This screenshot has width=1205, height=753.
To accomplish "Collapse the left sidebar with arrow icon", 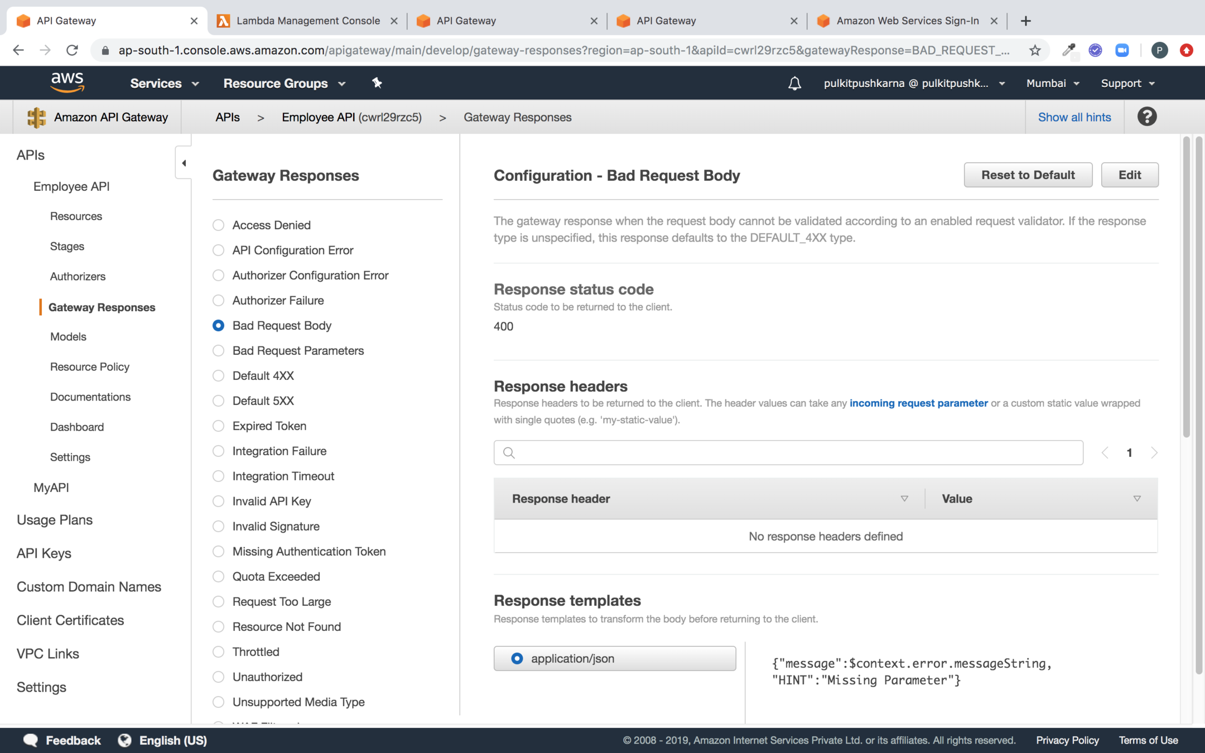I will pos(184,163).
